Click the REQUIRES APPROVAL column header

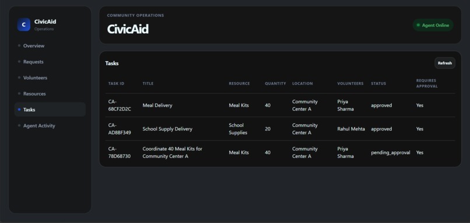[427, 83]
